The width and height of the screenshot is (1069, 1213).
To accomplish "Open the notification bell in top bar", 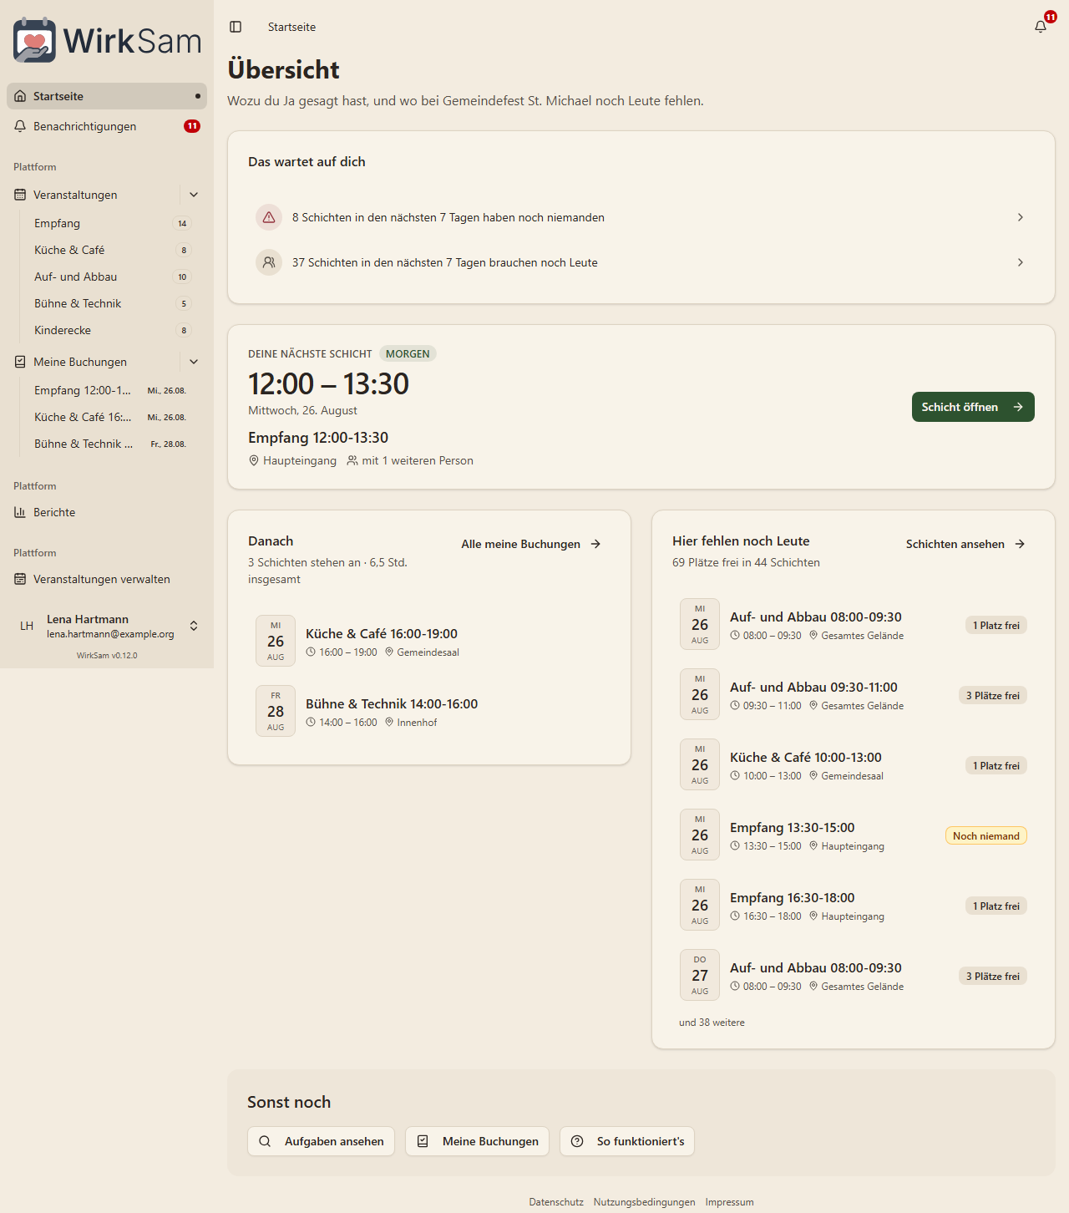I will [1041, 27].
